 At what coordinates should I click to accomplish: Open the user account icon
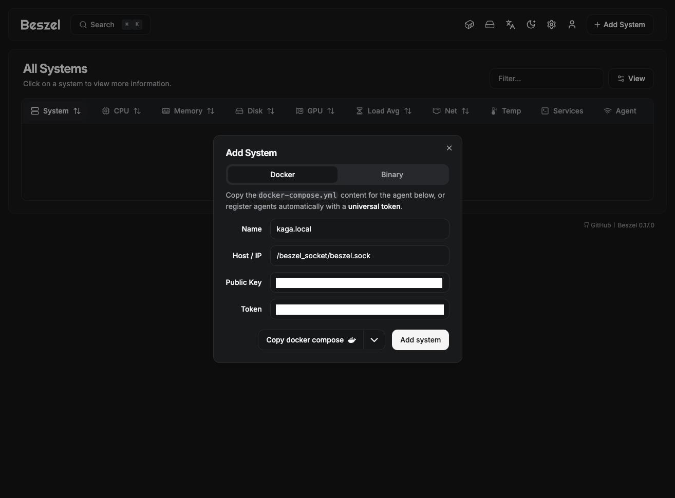click(x=572, y=25)
